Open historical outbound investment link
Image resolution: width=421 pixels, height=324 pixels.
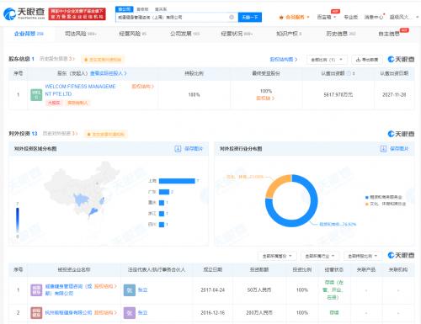60,133
